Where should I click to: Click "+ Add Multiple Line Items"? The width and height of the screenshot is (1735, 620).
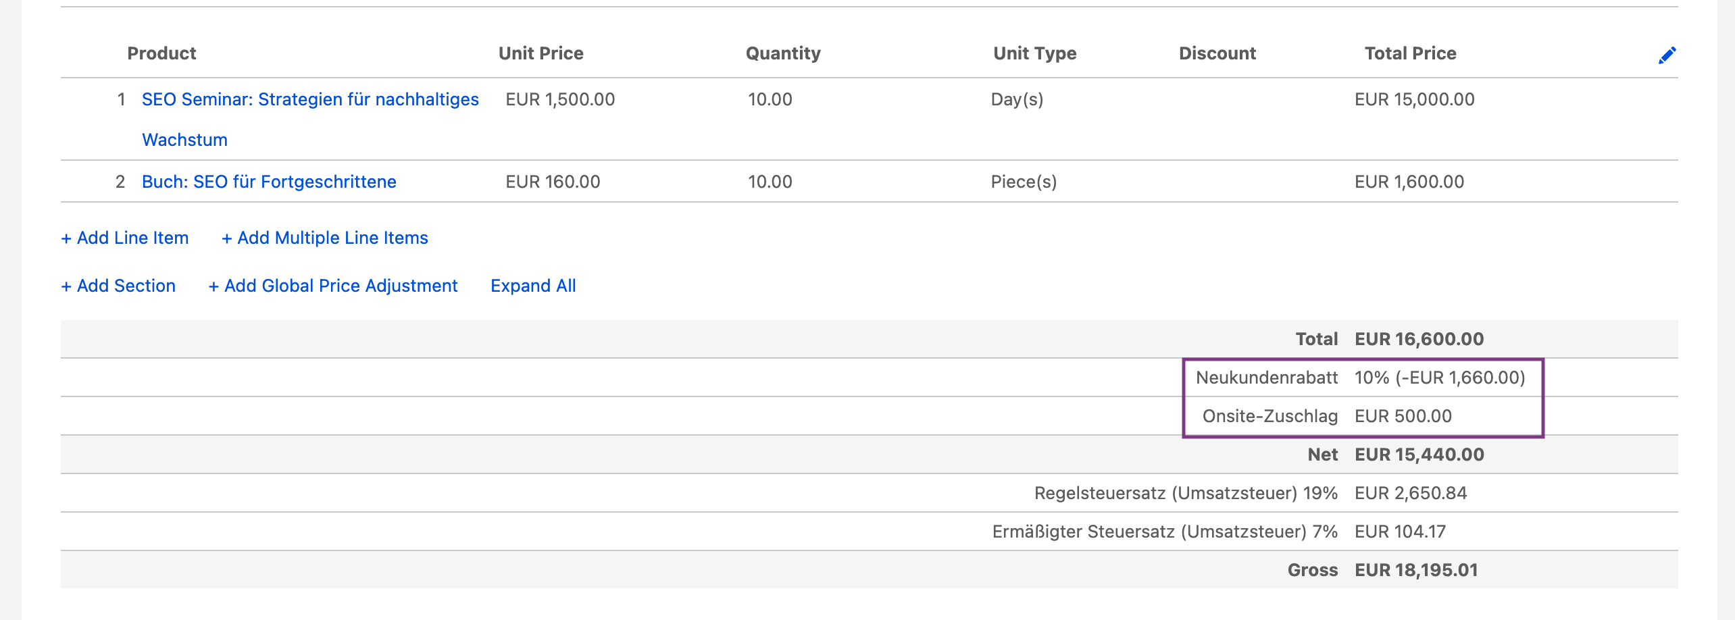point(325,237)
